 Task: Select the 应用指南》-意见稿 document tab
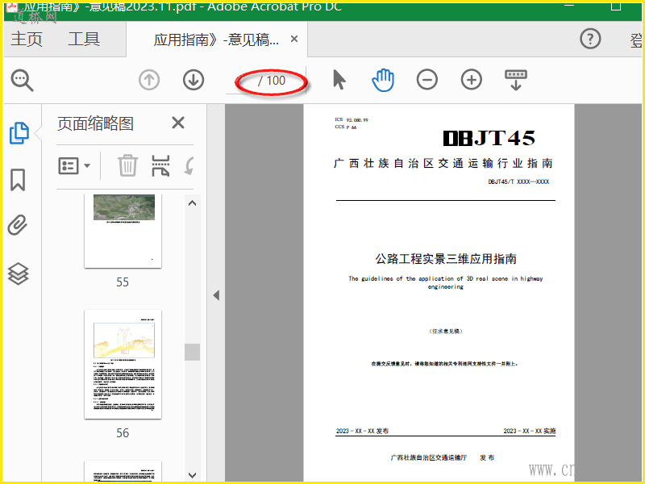coord(216,40)
